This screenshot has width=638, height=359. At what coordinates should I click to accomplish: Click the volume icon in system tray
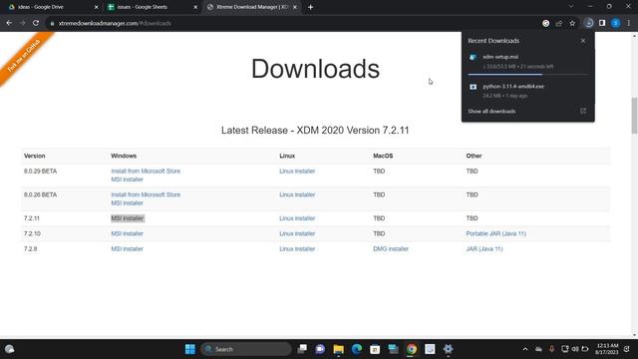tap(575, 349)
